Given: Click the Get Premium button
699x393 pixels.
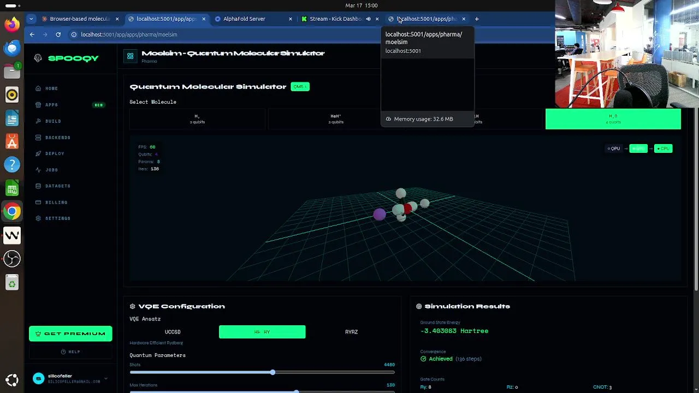Looking at the screenshot, I should (70, 334).
